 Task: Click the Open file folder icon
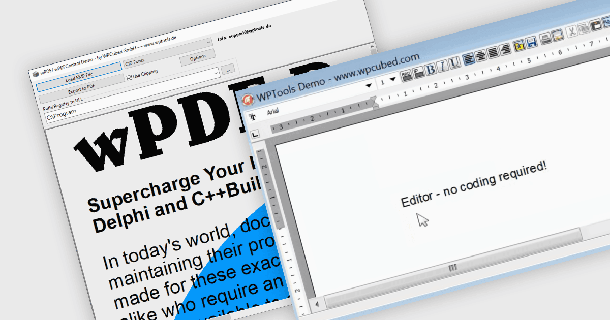pos(519,45)
